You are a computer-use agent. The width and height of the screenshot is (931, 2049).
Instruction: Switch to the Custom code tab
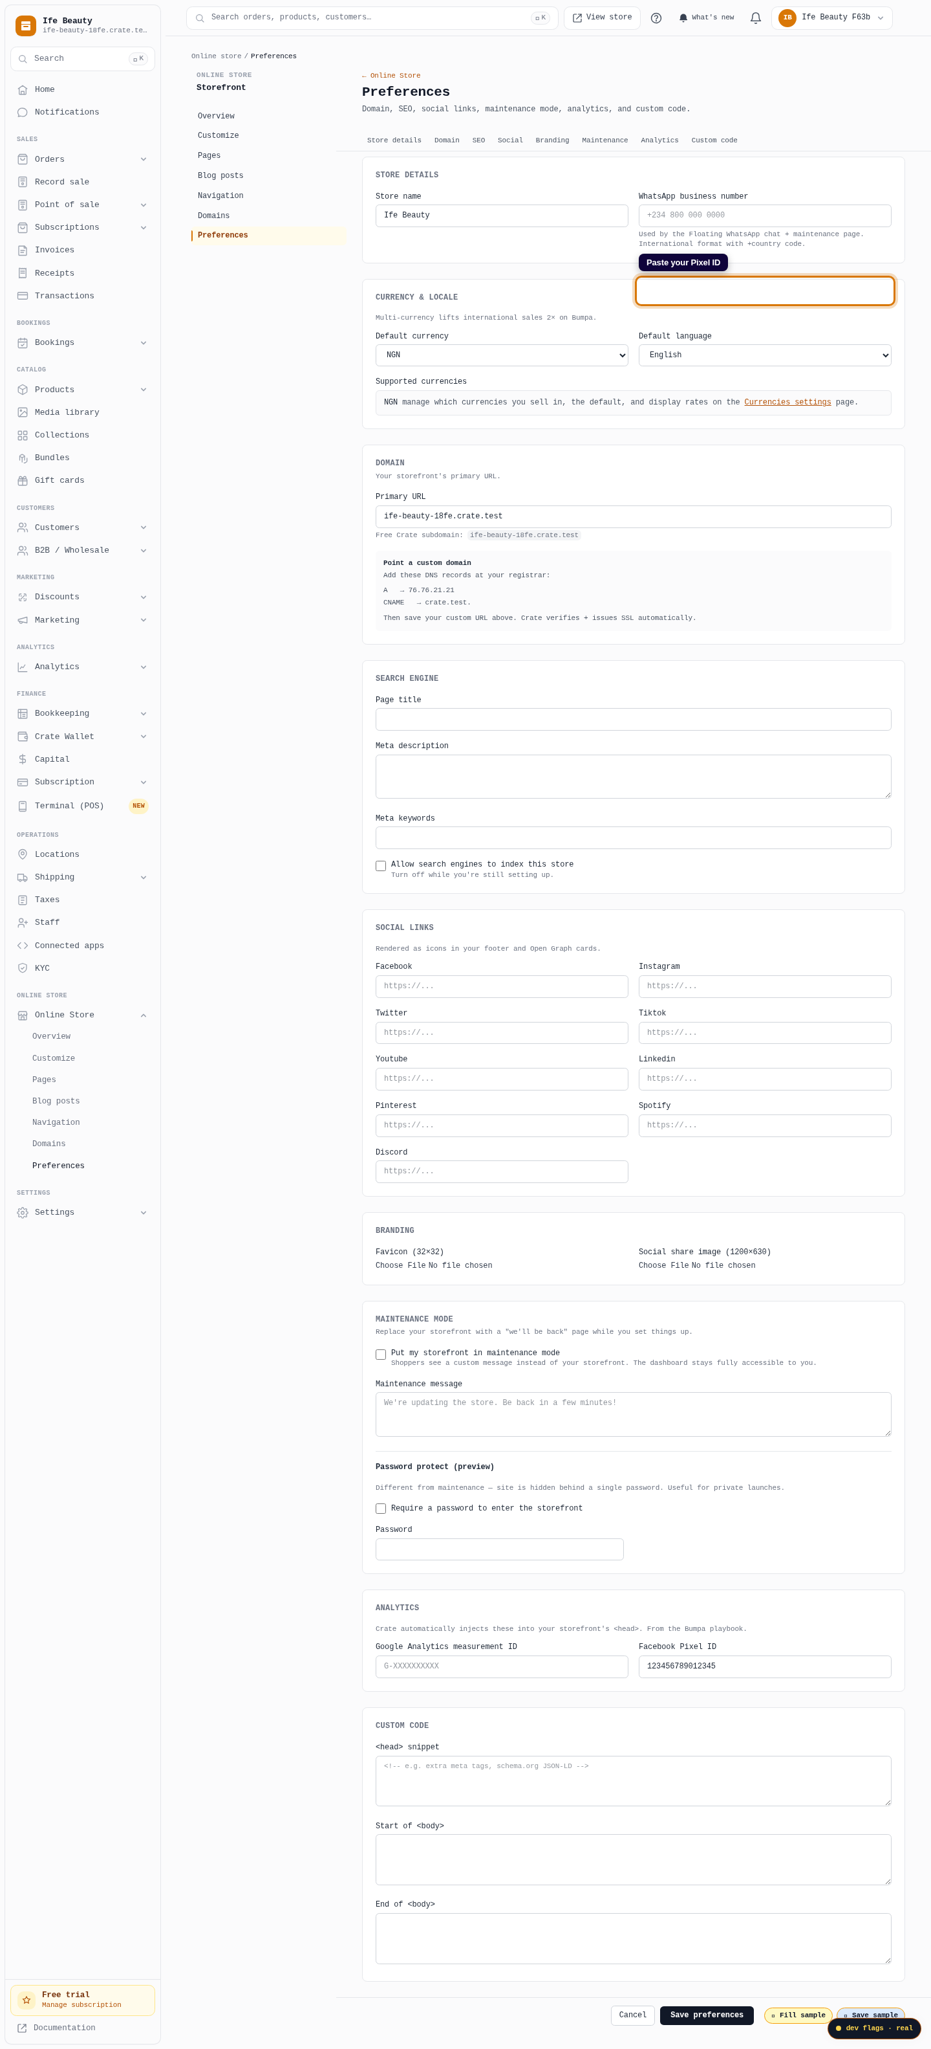click(x=714, y=140)
